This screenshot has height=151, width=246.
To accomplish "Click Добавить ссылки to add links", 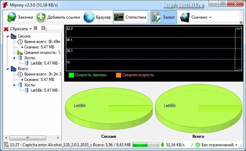I will [x=58, y=17].
